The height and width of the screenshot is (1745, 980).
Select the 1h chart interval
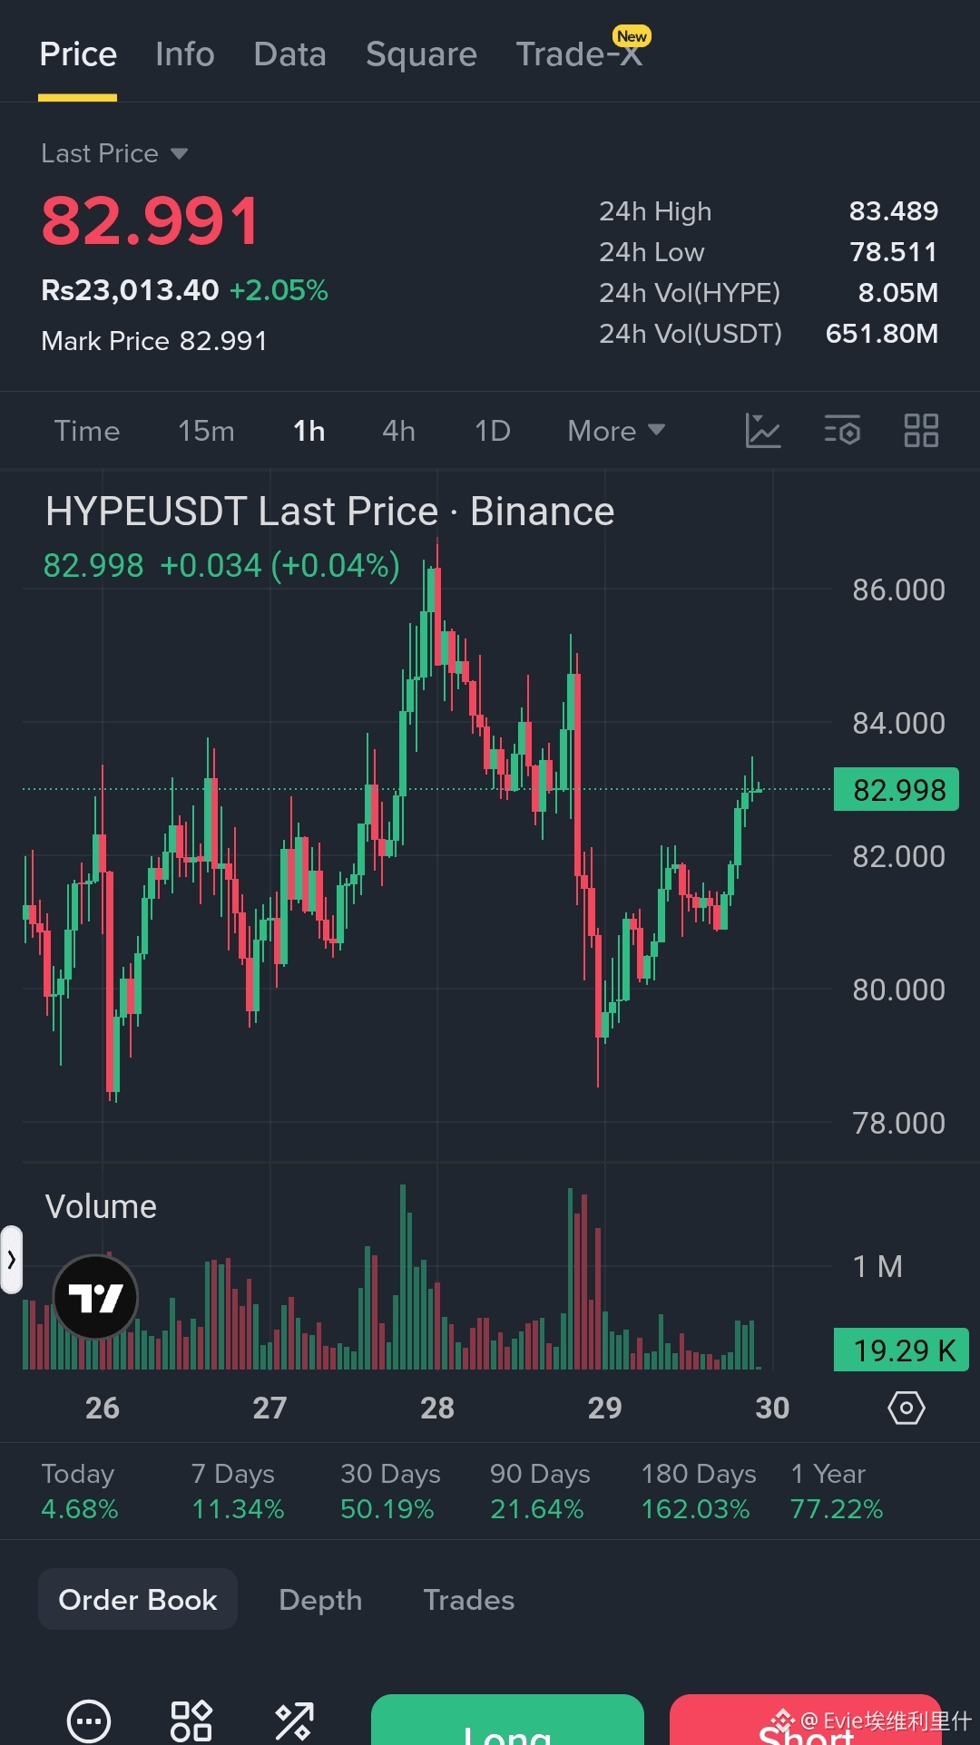click(309, 431)
